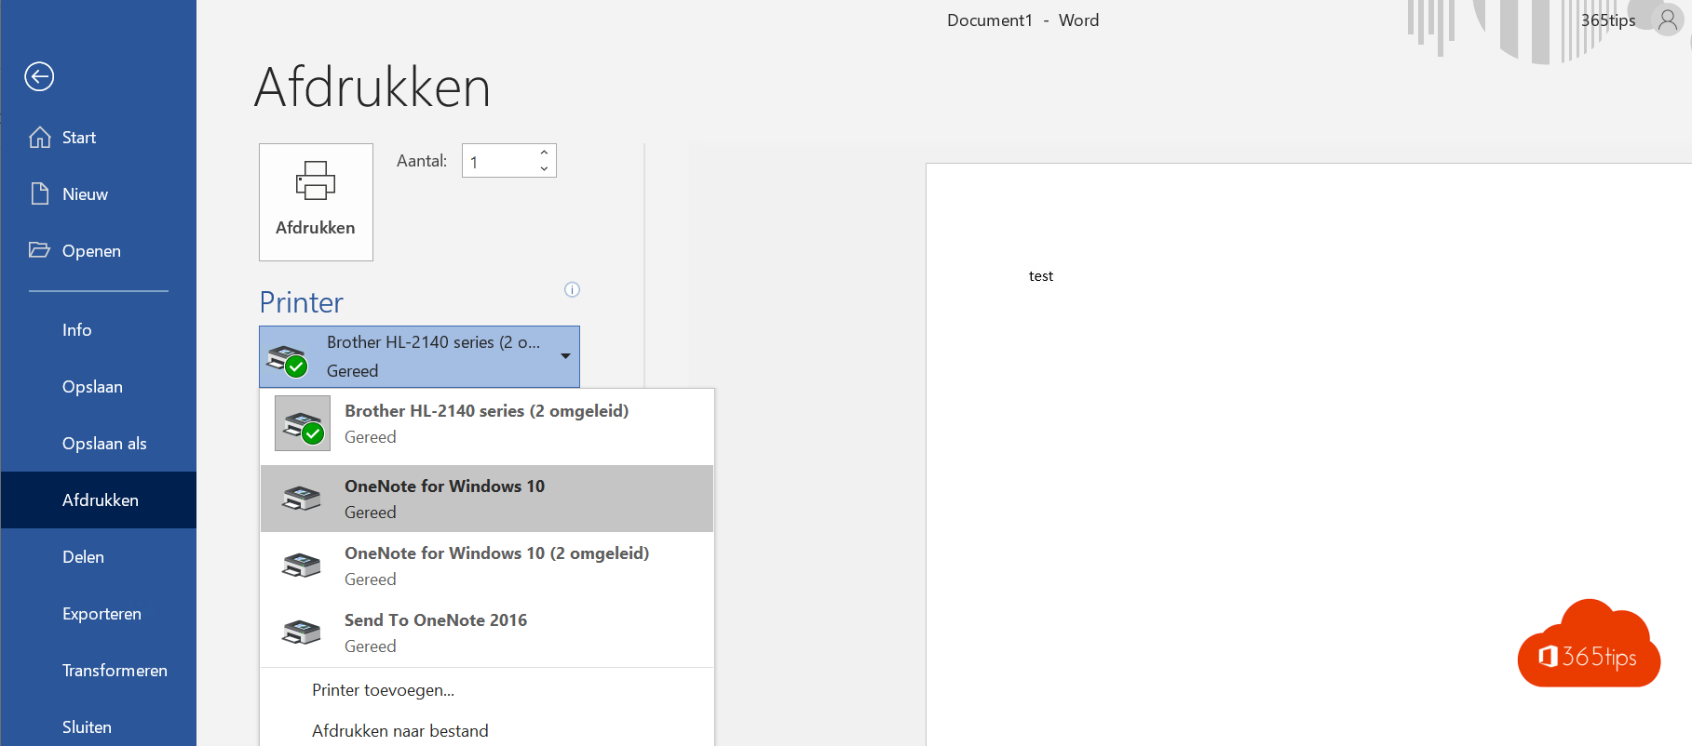This screenshot has width=1692, height=746.
Task: Click the Send To OneNote 2016 icon
Action: click(302, 633)
